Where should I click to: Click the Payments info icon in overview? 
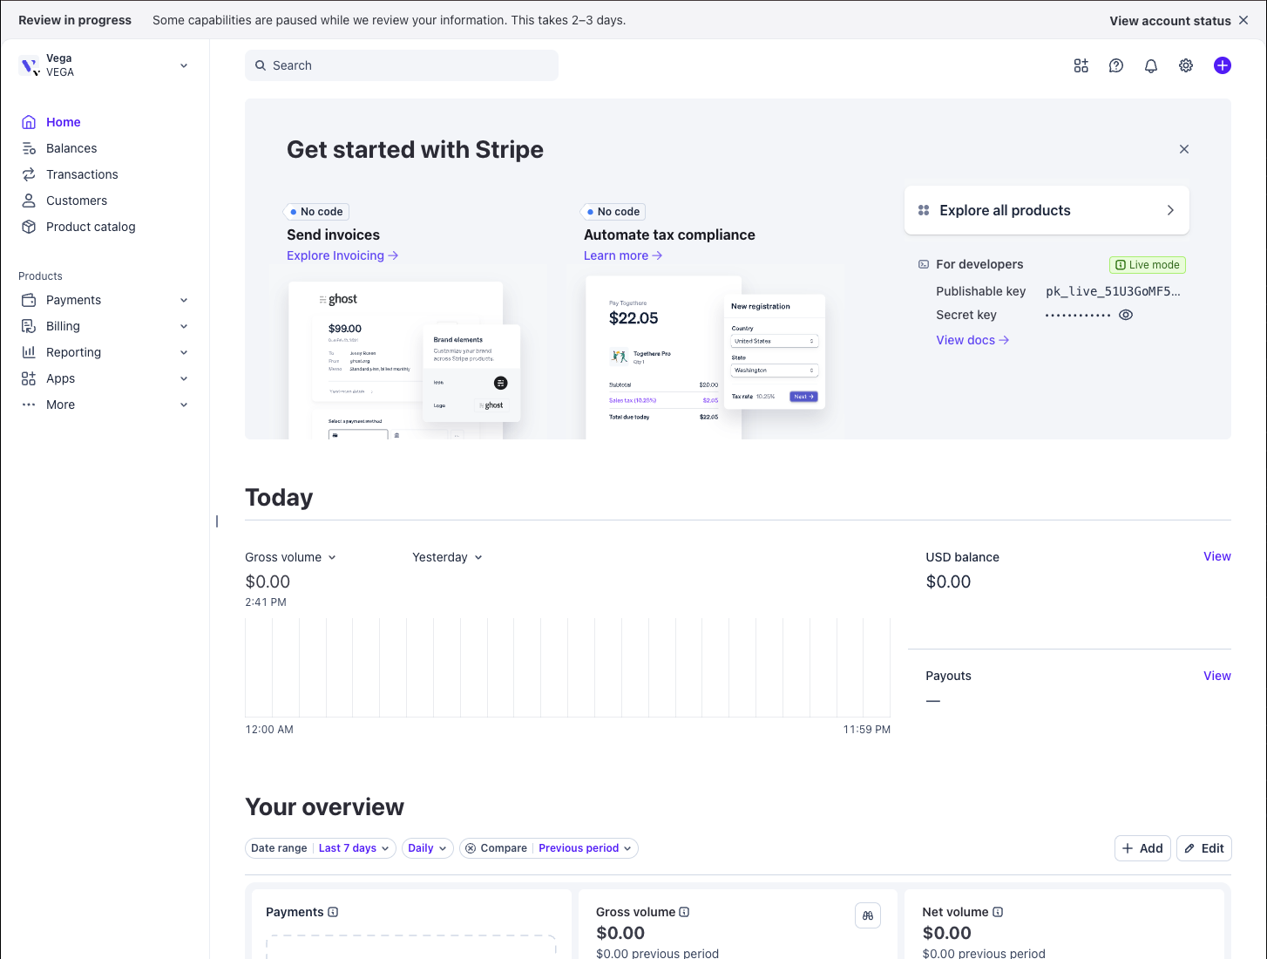coord(333,912)
